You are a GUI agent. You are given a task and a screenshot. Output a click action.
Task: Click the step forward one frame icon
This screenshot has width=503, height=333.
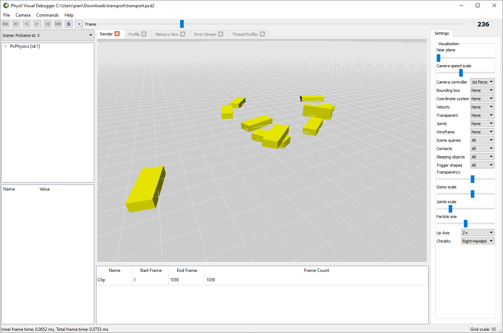[37, 24]
